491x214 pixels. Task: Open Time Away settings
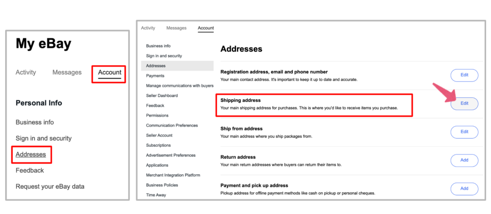pos(156,195)
